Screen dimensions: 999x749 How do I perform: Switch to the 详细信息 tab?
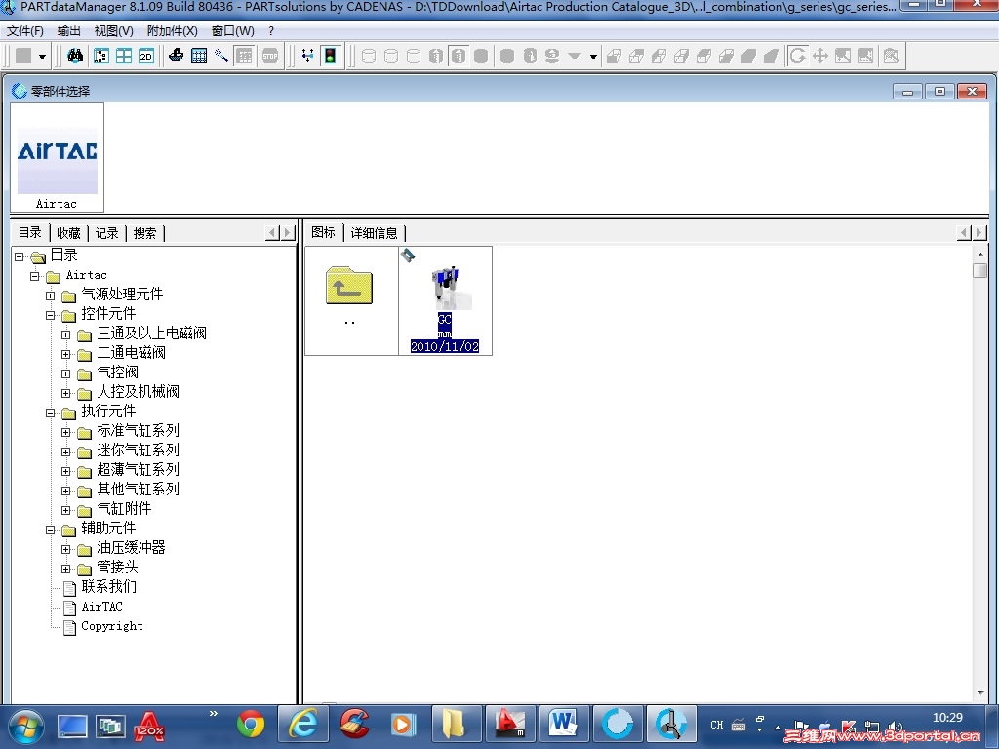(374, 233)
